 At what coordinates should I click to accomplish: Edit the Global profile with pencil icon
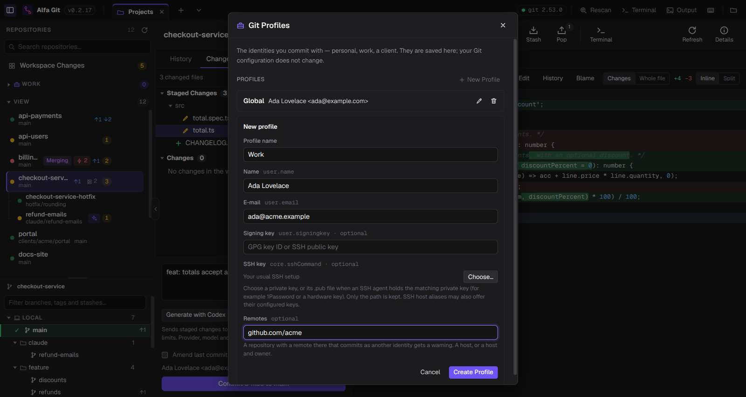479,101
